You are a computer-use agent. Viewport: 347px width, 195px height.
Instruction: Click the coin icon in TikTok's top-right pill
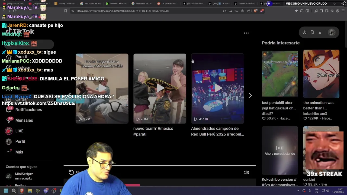304,32
